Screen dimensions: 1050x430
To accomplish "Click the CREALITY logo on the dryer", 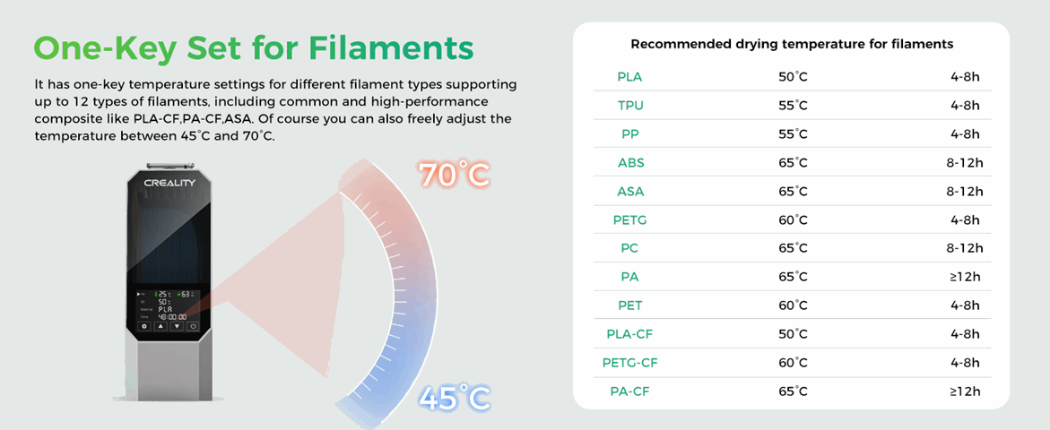I will coord(169,183).
